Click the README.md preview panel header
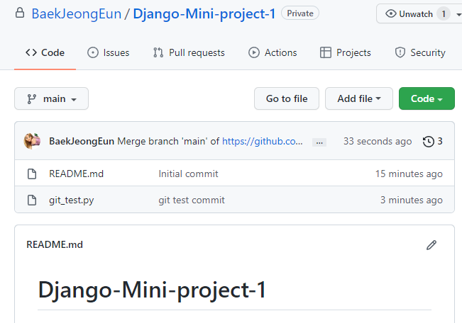 [x=55, y=244]
